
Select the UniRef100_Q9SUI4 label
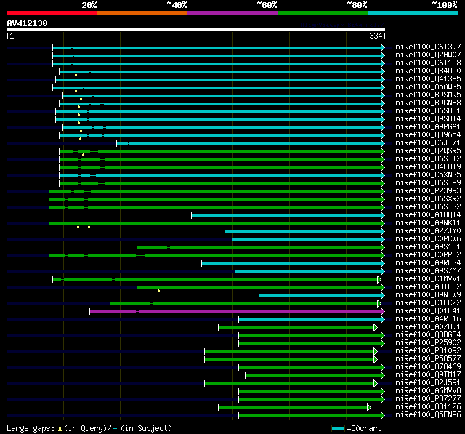(x=426, y=119)
